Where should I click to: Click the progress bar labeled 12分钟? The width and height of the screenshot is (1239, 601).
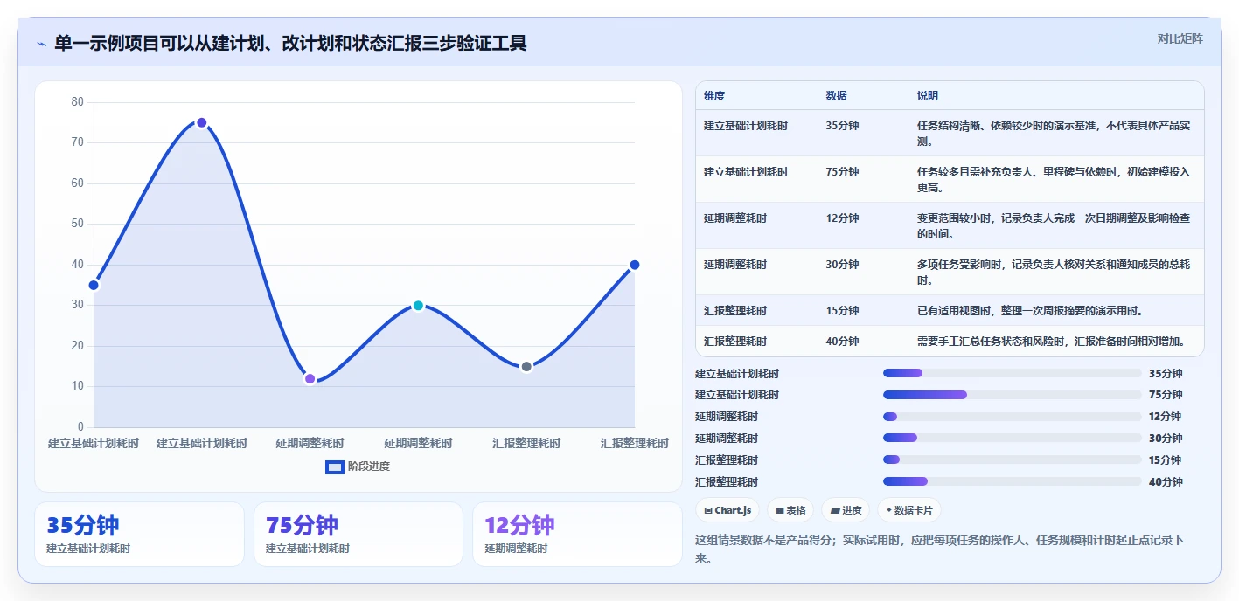[1013, 417]
